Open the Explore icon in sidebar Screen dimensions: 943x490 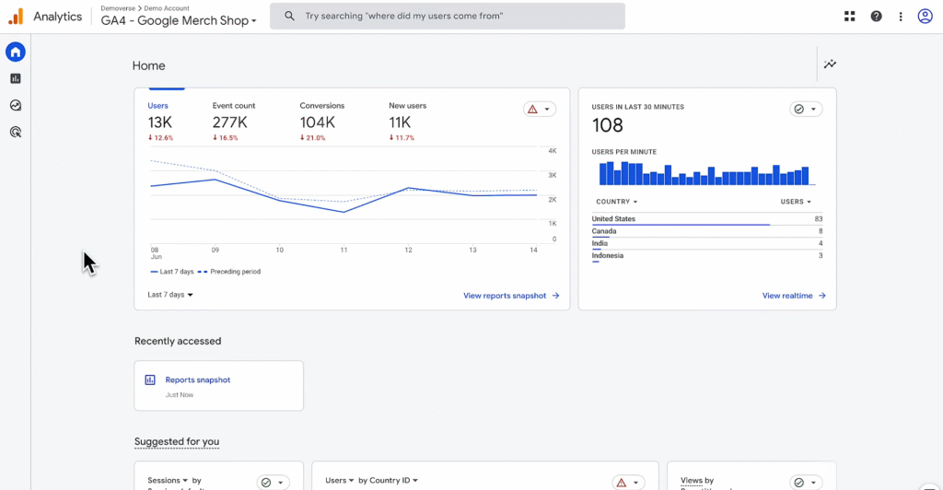[16, 105]
